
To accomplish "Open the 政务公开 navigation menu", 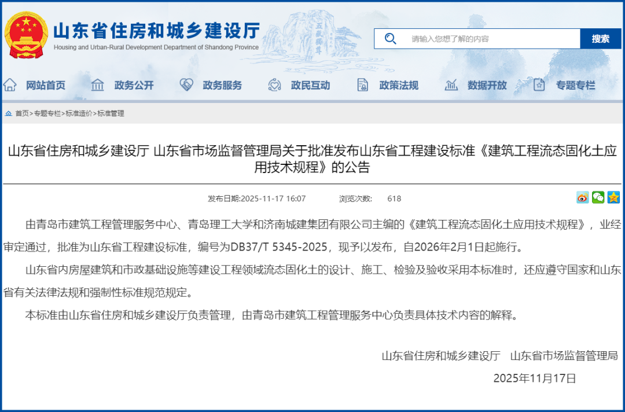I will (134, 85).
